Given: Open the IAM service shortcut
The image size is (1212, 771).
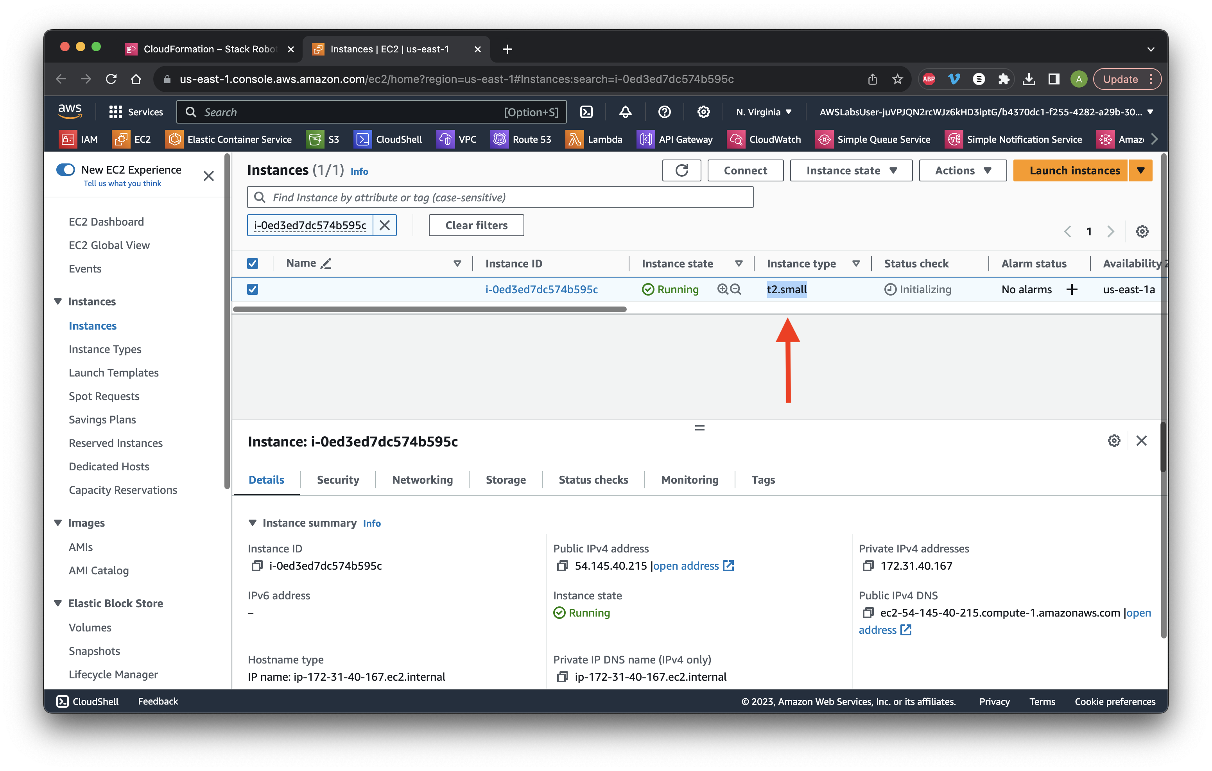Looking at the screenshot, I should tap(79, 140).
